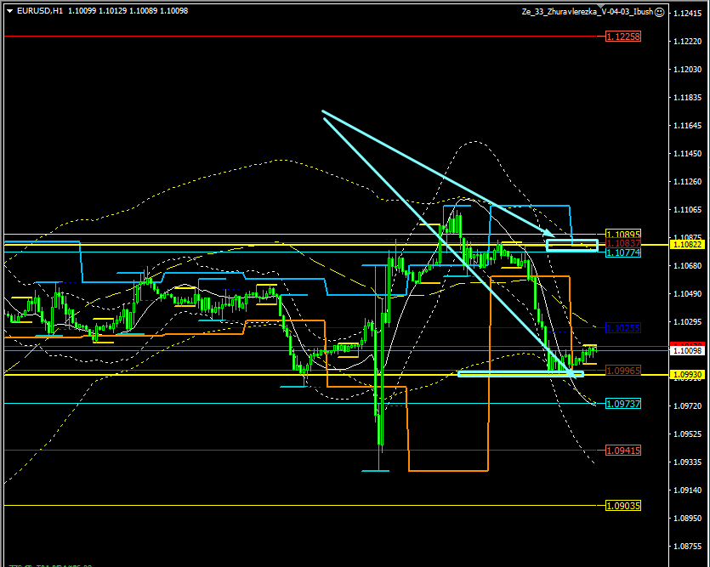Click 1.11835 on the price scale
Screen dimensions: 710x567
point(688,97)
